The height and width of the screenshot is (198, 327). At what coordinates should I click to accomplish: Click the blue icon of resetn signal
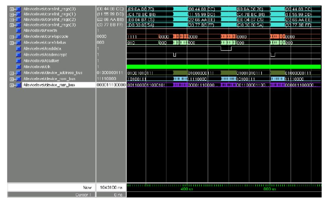19,31
